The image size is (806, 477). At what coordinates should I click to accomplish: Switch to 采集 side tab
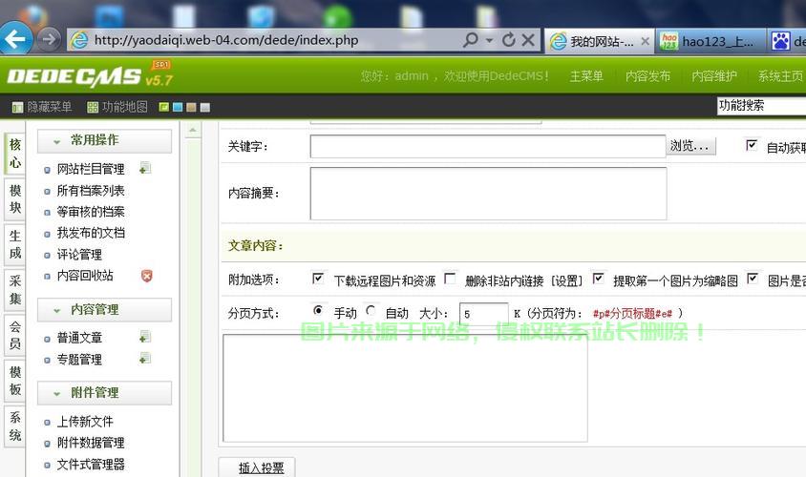click(x=15, y=290)
